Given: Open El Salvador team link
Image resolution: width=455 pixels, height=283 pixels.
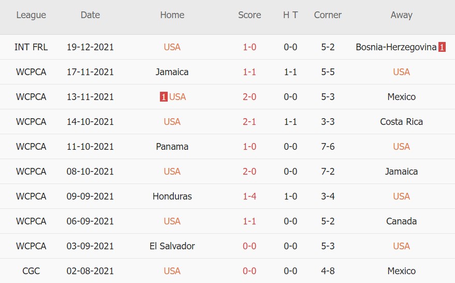Looking at the screenshot, I should pyautogui.click(x=172, y=246).
